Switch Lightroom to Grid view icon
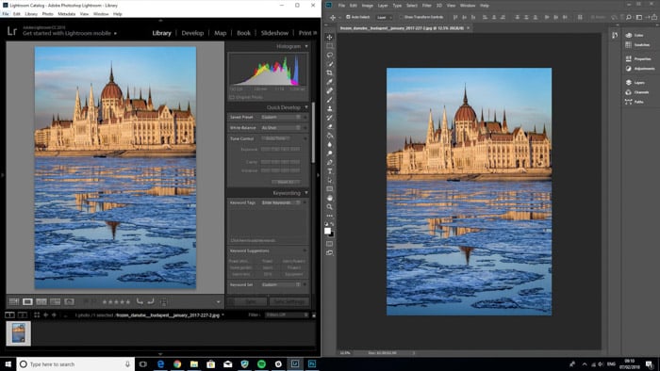This screenshot has height=371, width=660. (14, 301)
